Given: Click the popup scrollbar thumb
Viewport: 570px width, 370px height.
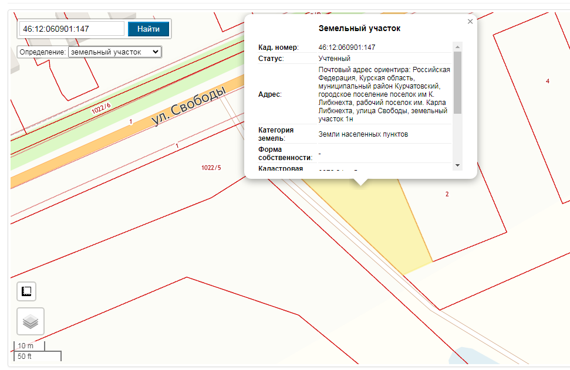Looking at the screenshot, I should (457, 83).
